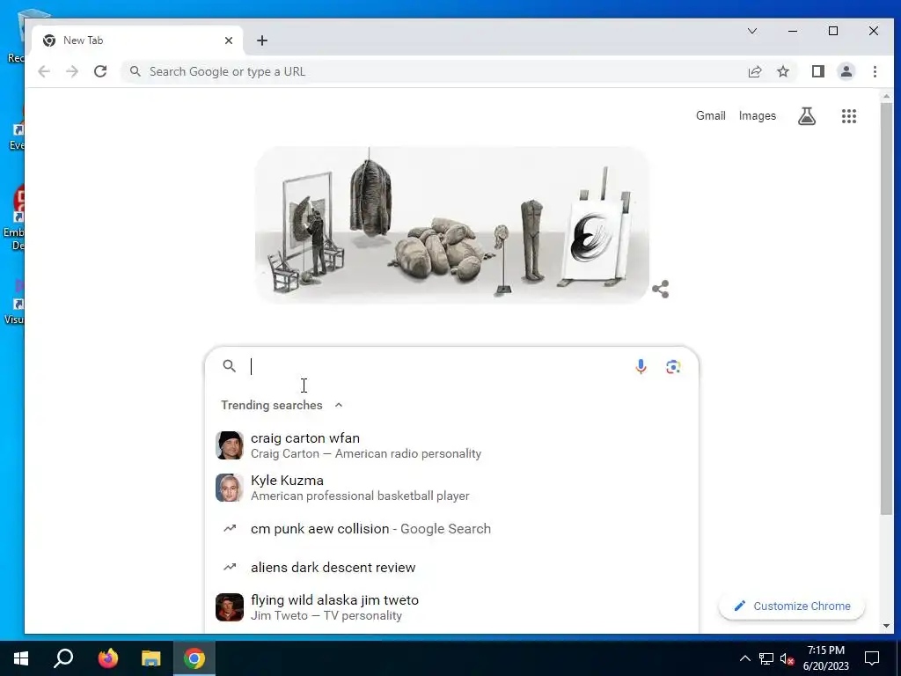Select cm punk aew collision suggestion

pyautogui.click(x=451, y=529)
